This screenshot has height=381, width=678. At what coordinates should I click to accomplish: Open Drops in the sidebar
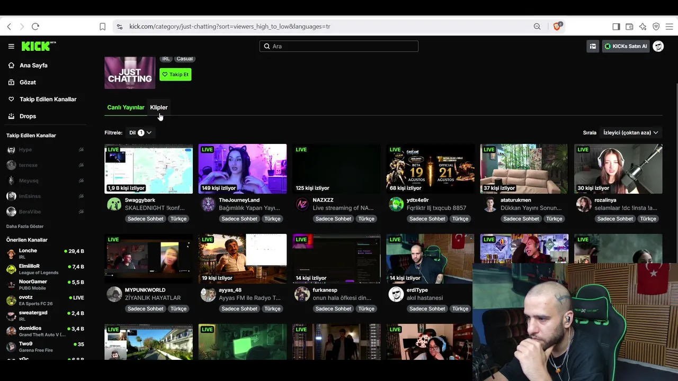point(28,116)
